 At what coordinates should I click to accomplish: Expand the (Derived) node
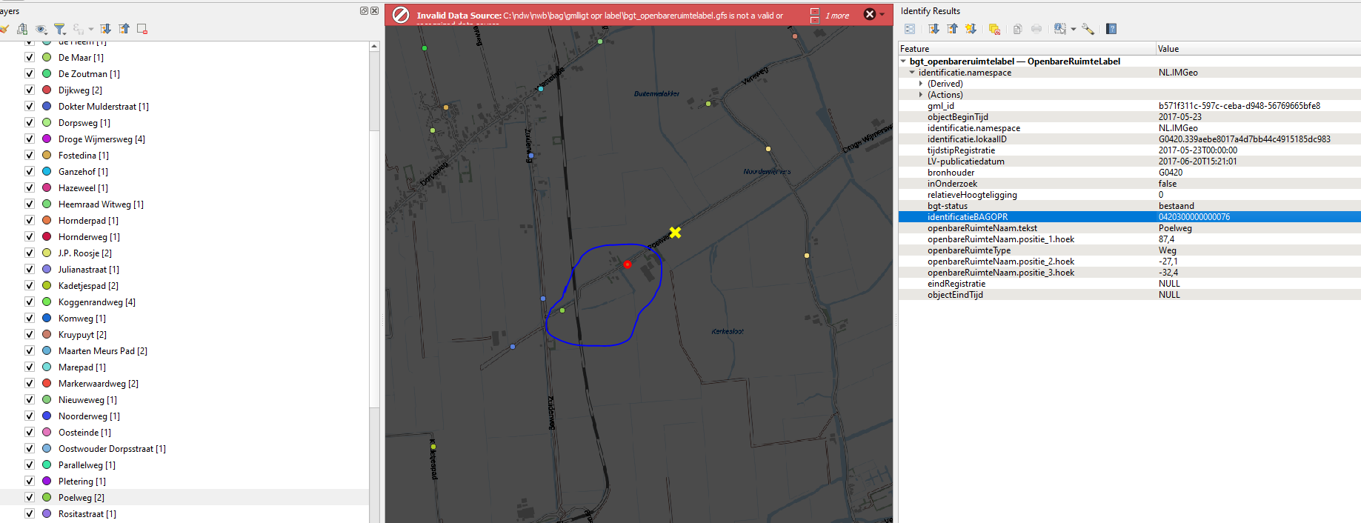click(921, 84)
